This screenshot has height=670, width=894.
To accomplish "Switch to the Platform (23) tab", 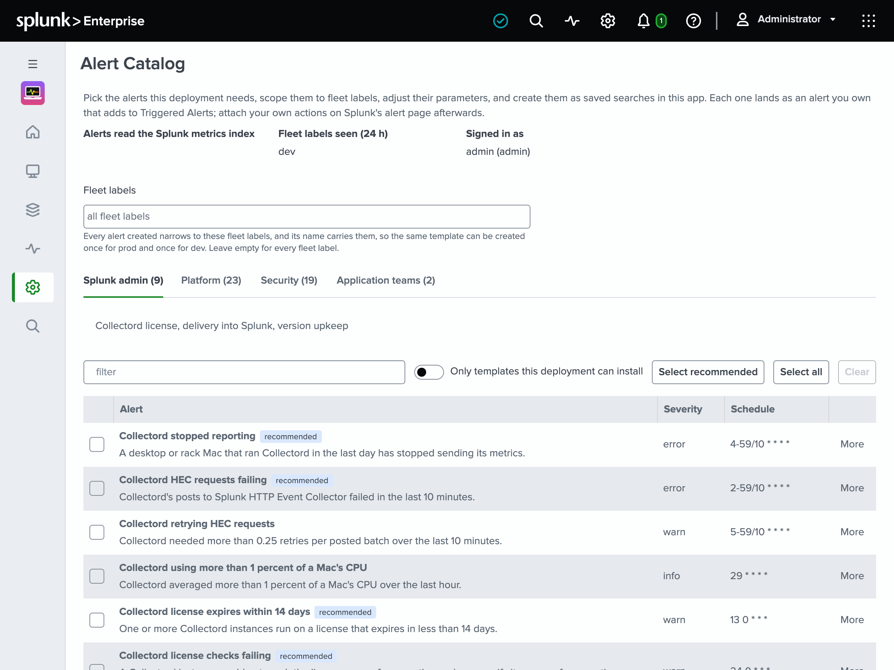I will pyautogui.click(x=211, y=280).
